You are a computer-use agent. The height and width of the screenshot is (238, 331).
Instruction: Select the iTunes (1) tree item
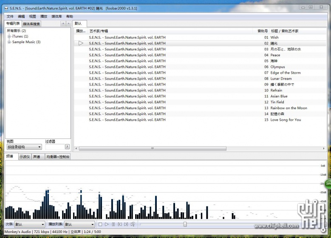20,36
